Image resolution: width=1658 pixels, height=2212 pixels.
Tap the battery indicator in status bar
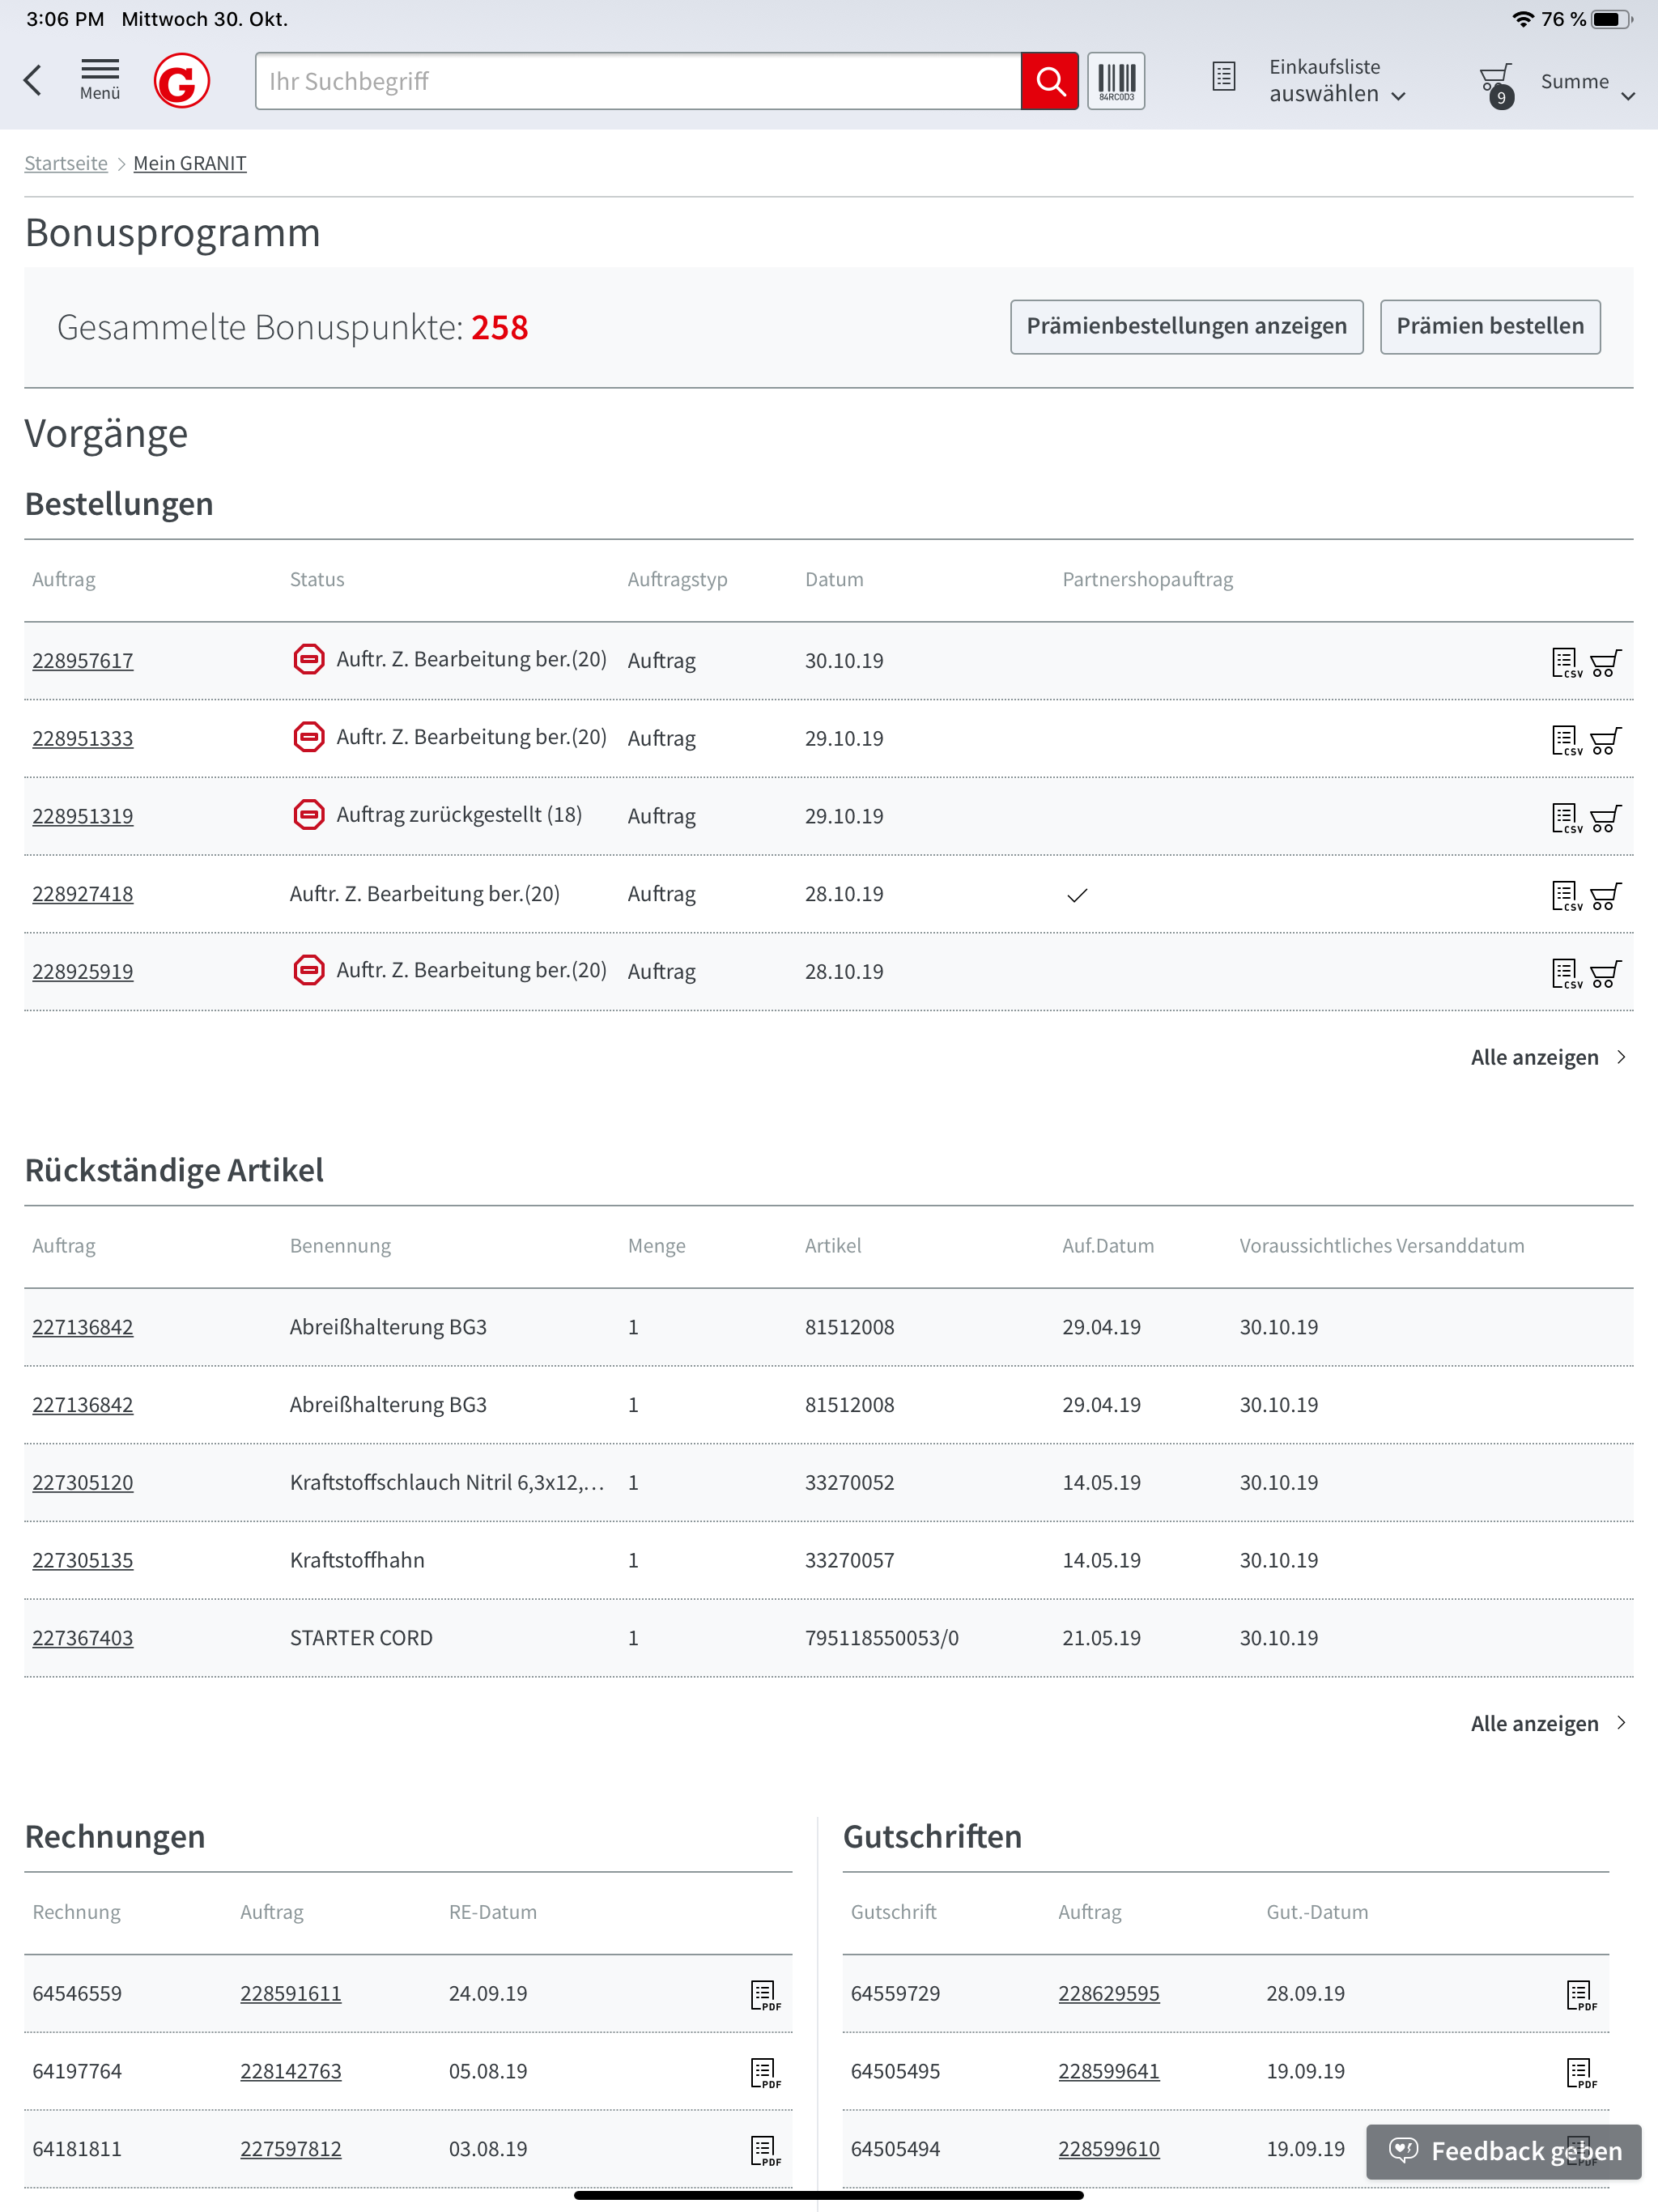[1612, 19]
